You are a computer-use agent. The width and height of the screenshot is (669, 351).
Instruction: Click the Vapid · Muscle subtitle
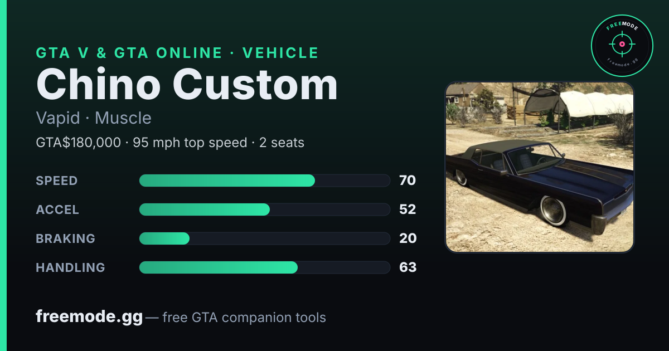coord(94,118)
